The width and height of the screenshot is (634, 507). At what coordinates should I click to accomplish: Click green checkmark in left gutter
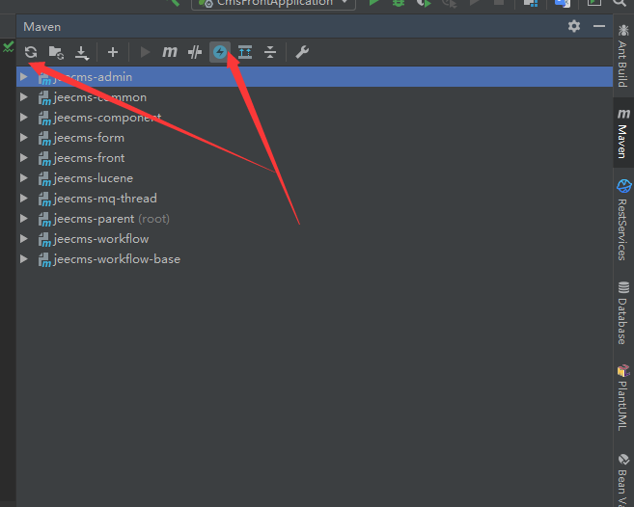click(x=9, y=47)
